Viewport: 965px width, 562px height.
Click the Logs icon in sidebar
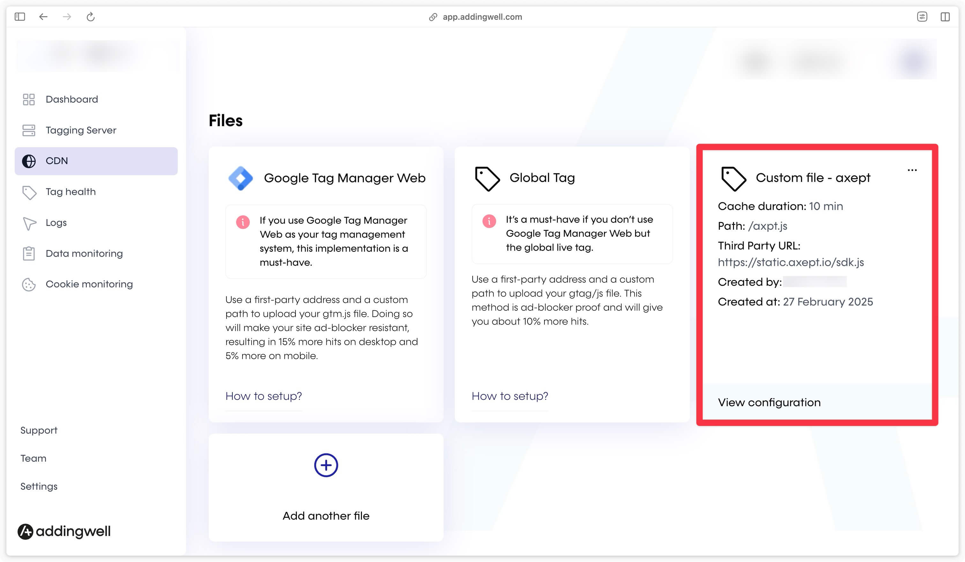pos(29,223)
